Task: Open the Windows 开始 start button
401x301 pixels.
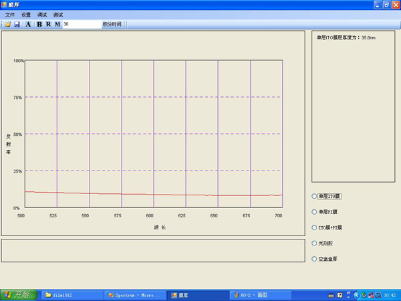Action: click(18, 294)
